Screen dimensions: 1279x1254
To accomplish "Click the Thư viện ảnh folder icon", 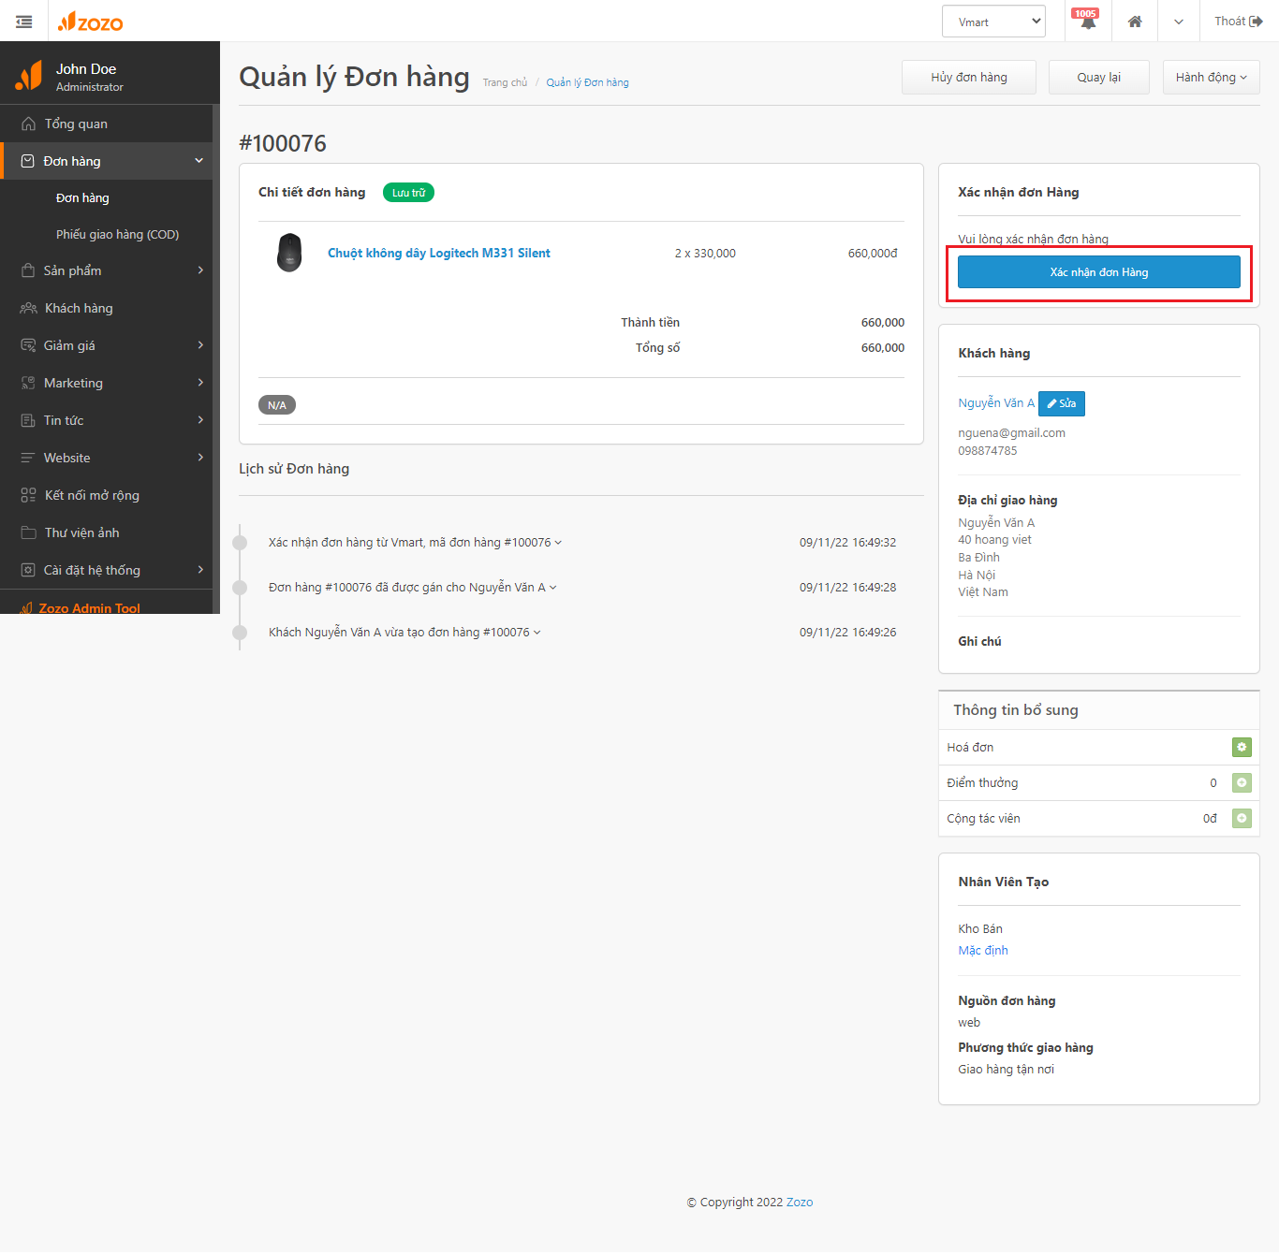I will point(28,532).
